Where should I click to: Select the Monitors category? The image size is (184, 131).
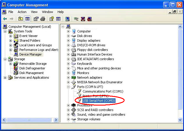tap(83, 73)
